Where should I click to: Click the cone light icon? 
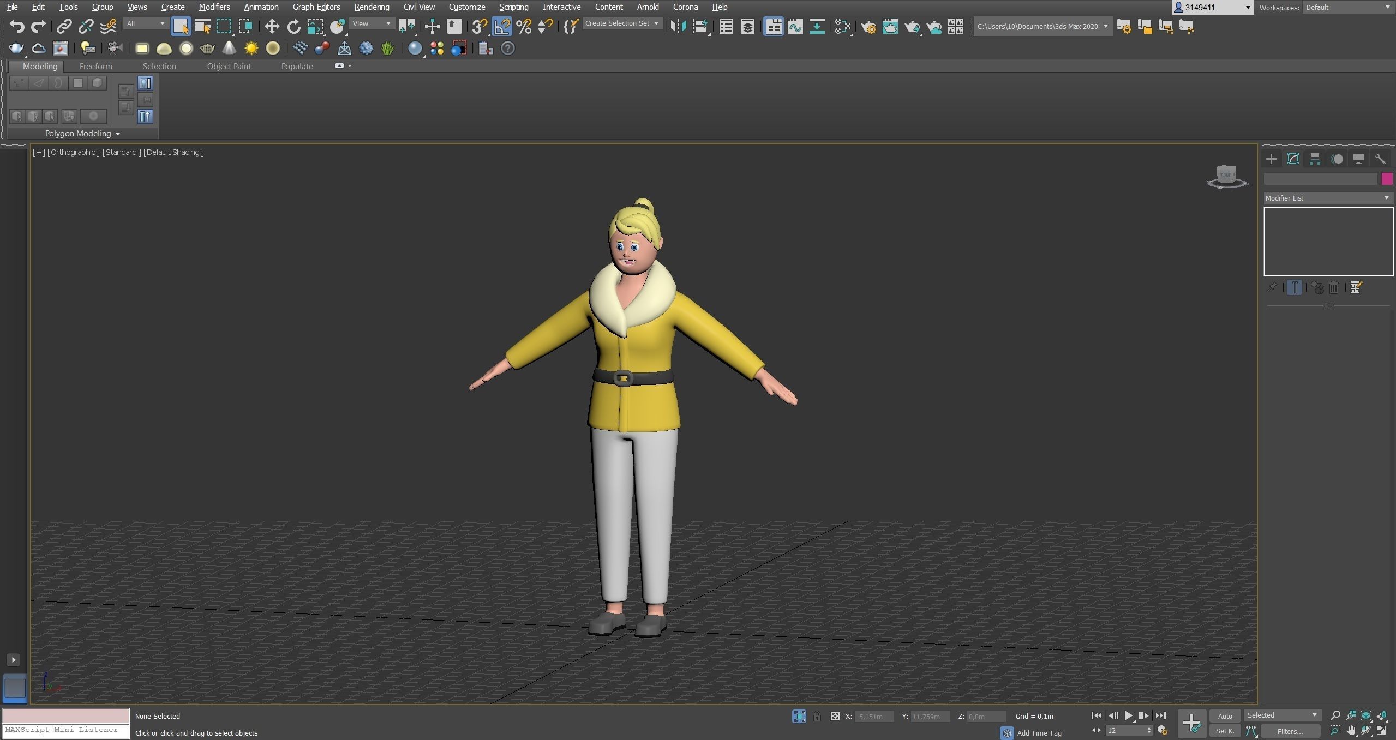click(x=229, y=49)
